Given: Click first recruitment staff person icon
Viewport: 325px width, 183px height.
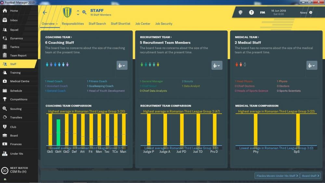Looking at the screenshot, I should point(142,64).
